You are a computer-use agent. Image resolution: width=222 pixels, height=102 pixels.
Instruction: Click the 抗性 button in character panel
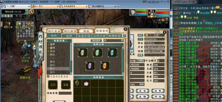pos(158,91)
